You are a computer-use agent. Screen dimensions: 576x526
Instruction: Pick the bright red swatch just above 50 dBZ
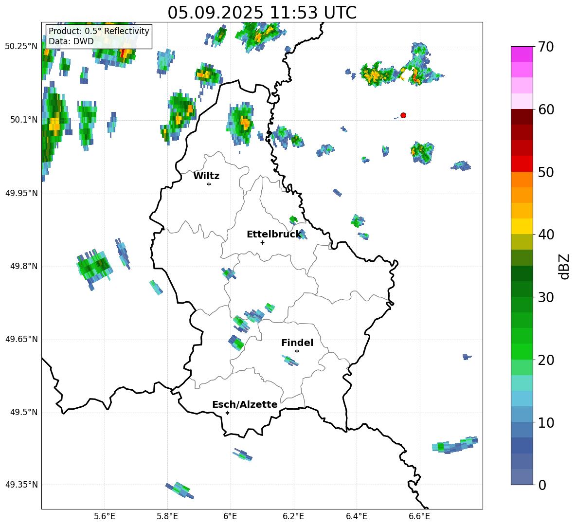522,164
